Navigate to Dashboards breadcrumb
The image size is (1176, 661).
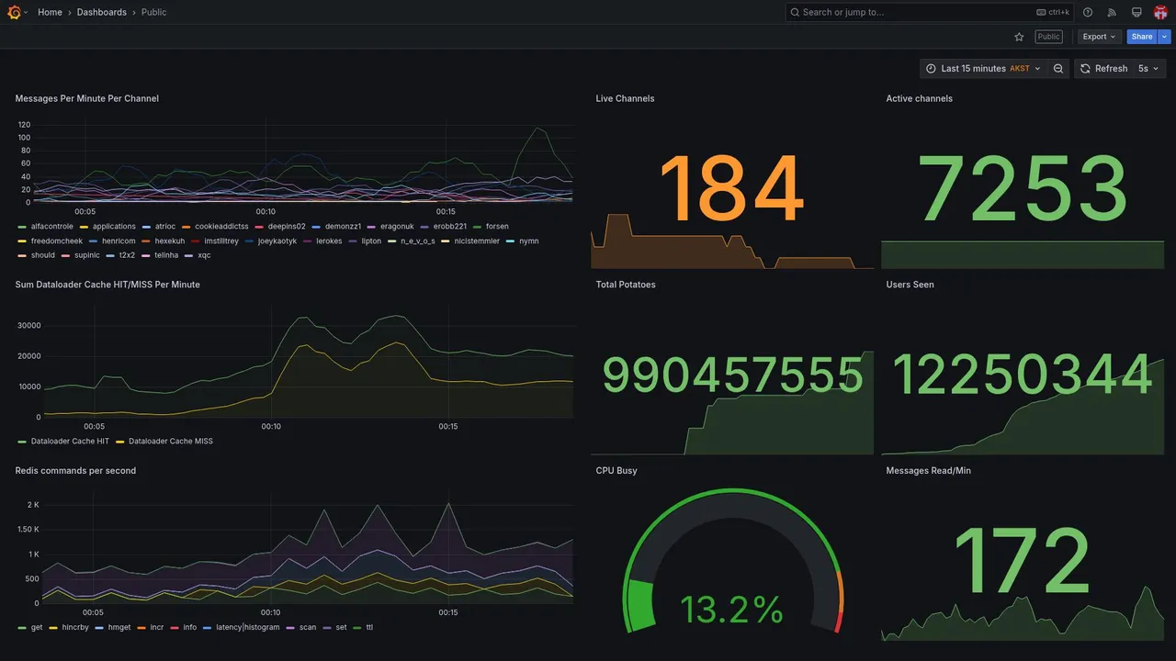pos(102,12)
